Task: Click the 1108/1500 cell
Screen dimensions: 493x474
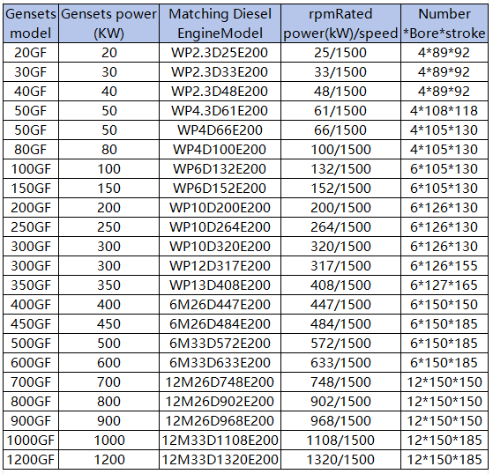Action: point(340,440)
